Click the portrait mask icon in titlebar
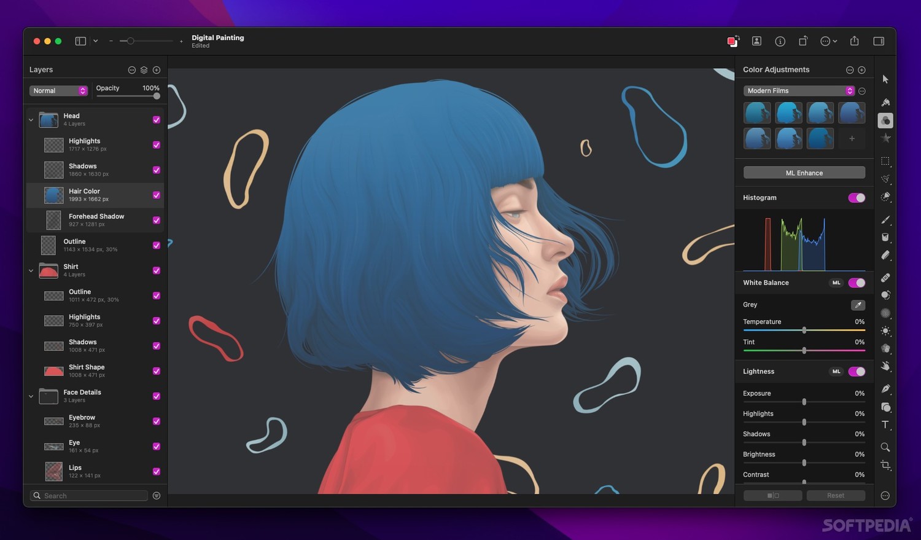The height and width of the screenshot is (540, 921). point(756,41)
